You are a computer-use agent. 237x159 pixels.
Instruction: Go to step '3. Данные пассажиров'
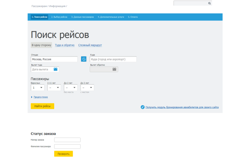pos(82,17)
